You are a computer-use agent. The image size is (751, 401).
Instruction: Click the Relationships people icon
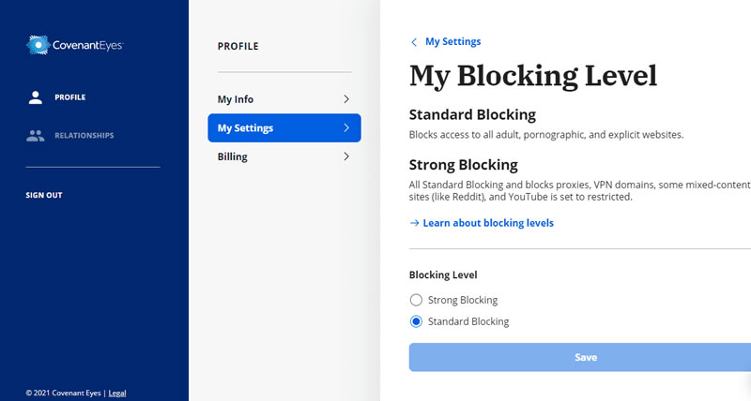tap(36, 135)
